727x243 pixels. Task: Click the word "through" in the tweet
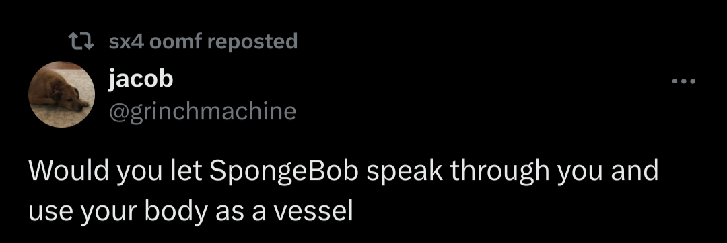click(x=499, y=171)
